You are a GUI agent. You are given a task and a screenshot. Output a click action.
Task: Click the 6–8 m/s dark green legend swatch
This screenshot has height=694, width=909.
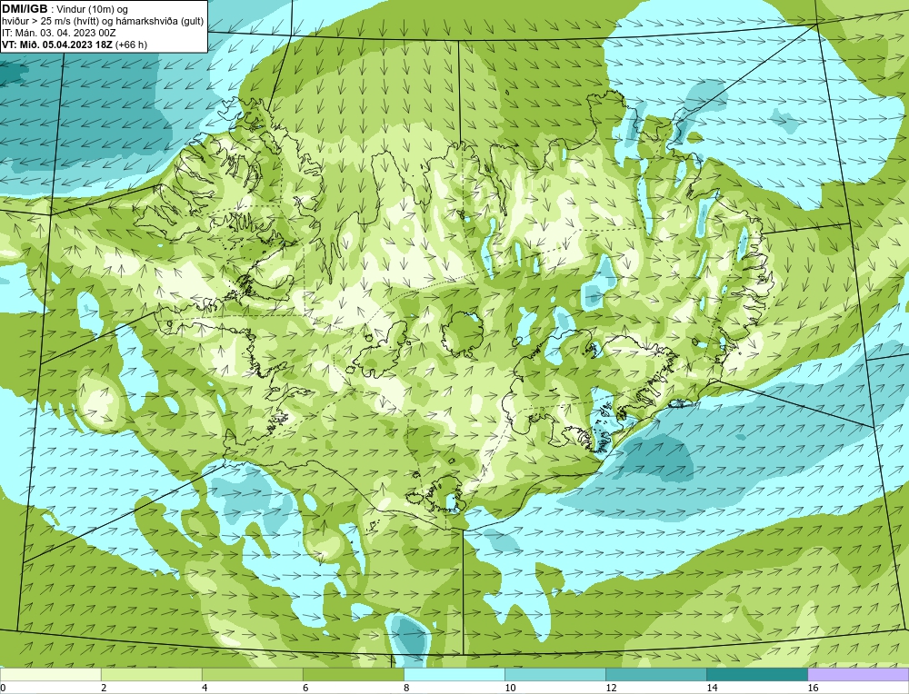(x=354, y=674)
